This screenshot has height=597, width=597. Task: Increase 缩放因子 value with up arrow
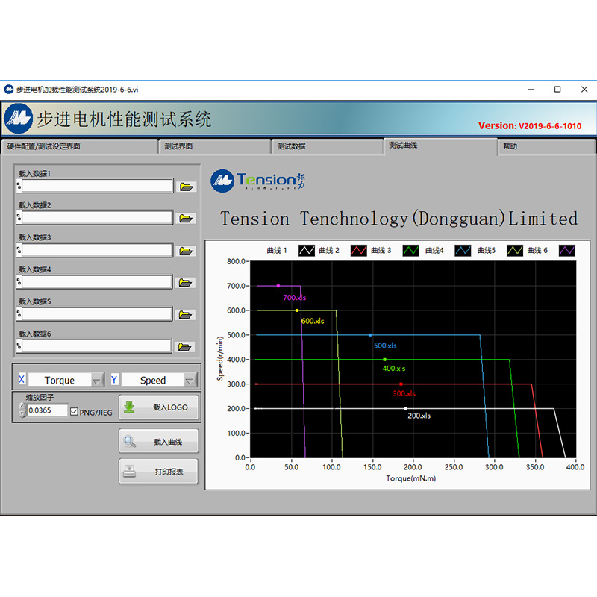[x=22, y=407]
